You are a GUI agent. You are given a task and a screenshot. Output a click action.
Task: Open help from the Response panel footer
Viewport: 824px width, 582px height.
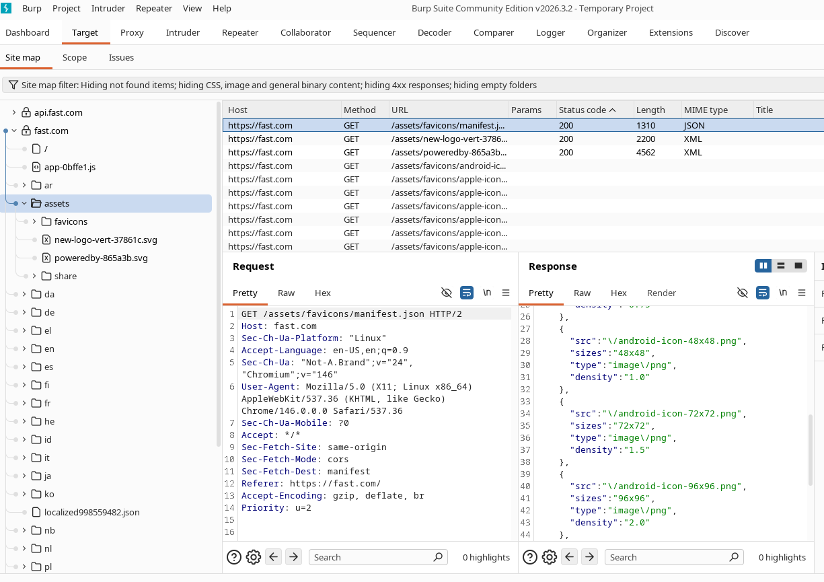tap(529, 557)
